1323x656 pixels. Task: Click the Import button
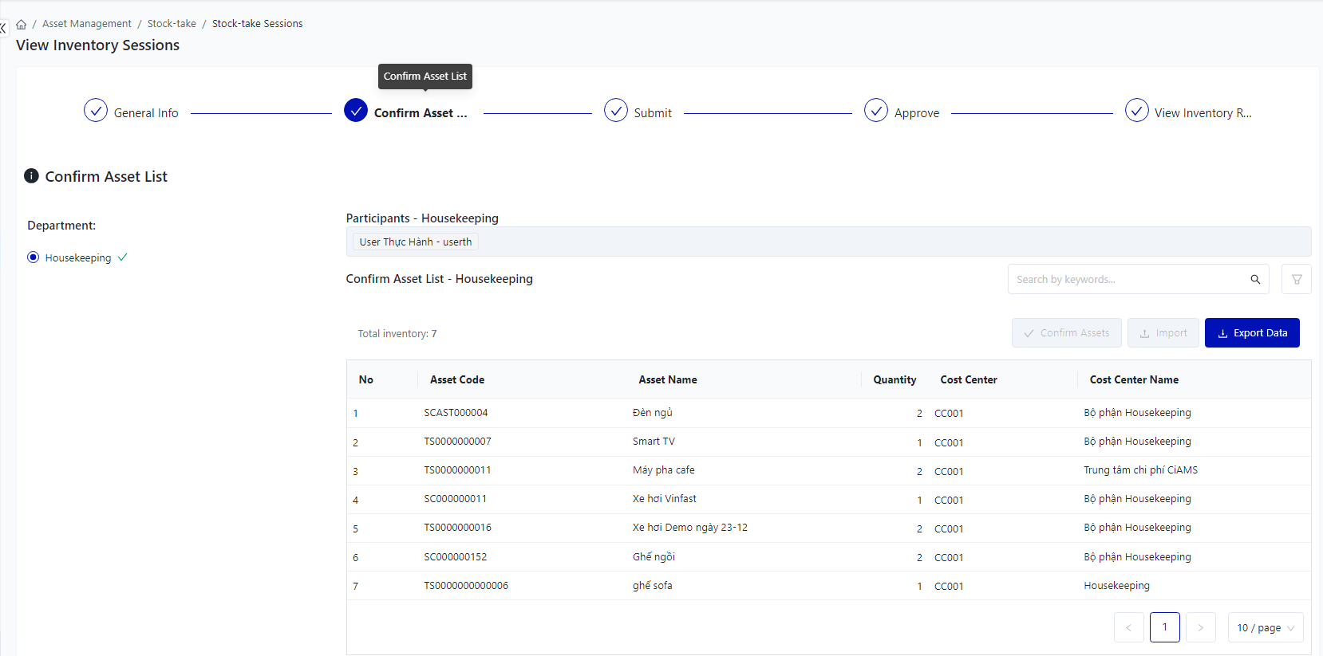coord(1163,333)
